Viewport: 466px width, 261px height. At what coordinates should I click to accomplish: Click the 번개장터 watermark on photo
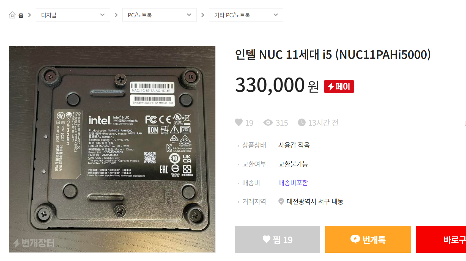coord(34,243)
